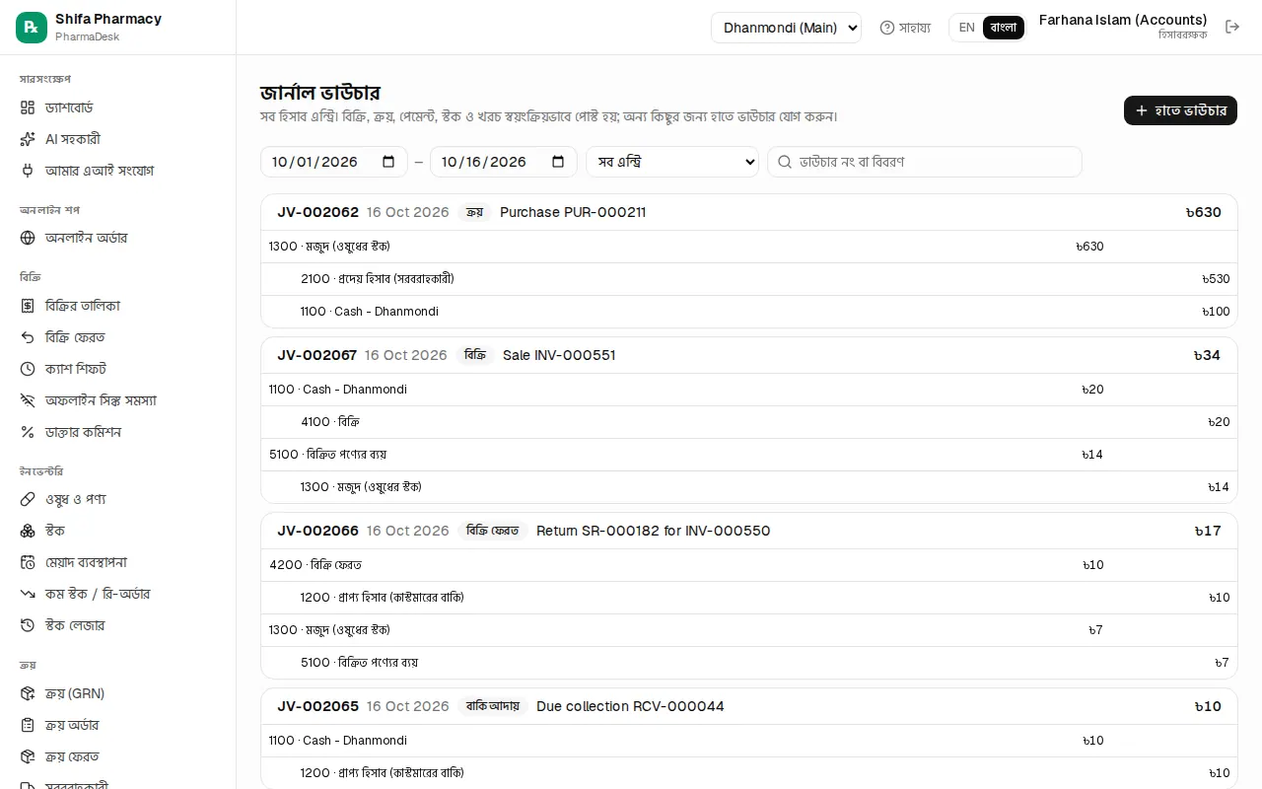Select মেয়াদ ব্যবস্থাপনা sidebar item
This screenshot has height=789, width=1262.
tap(118, 562)
